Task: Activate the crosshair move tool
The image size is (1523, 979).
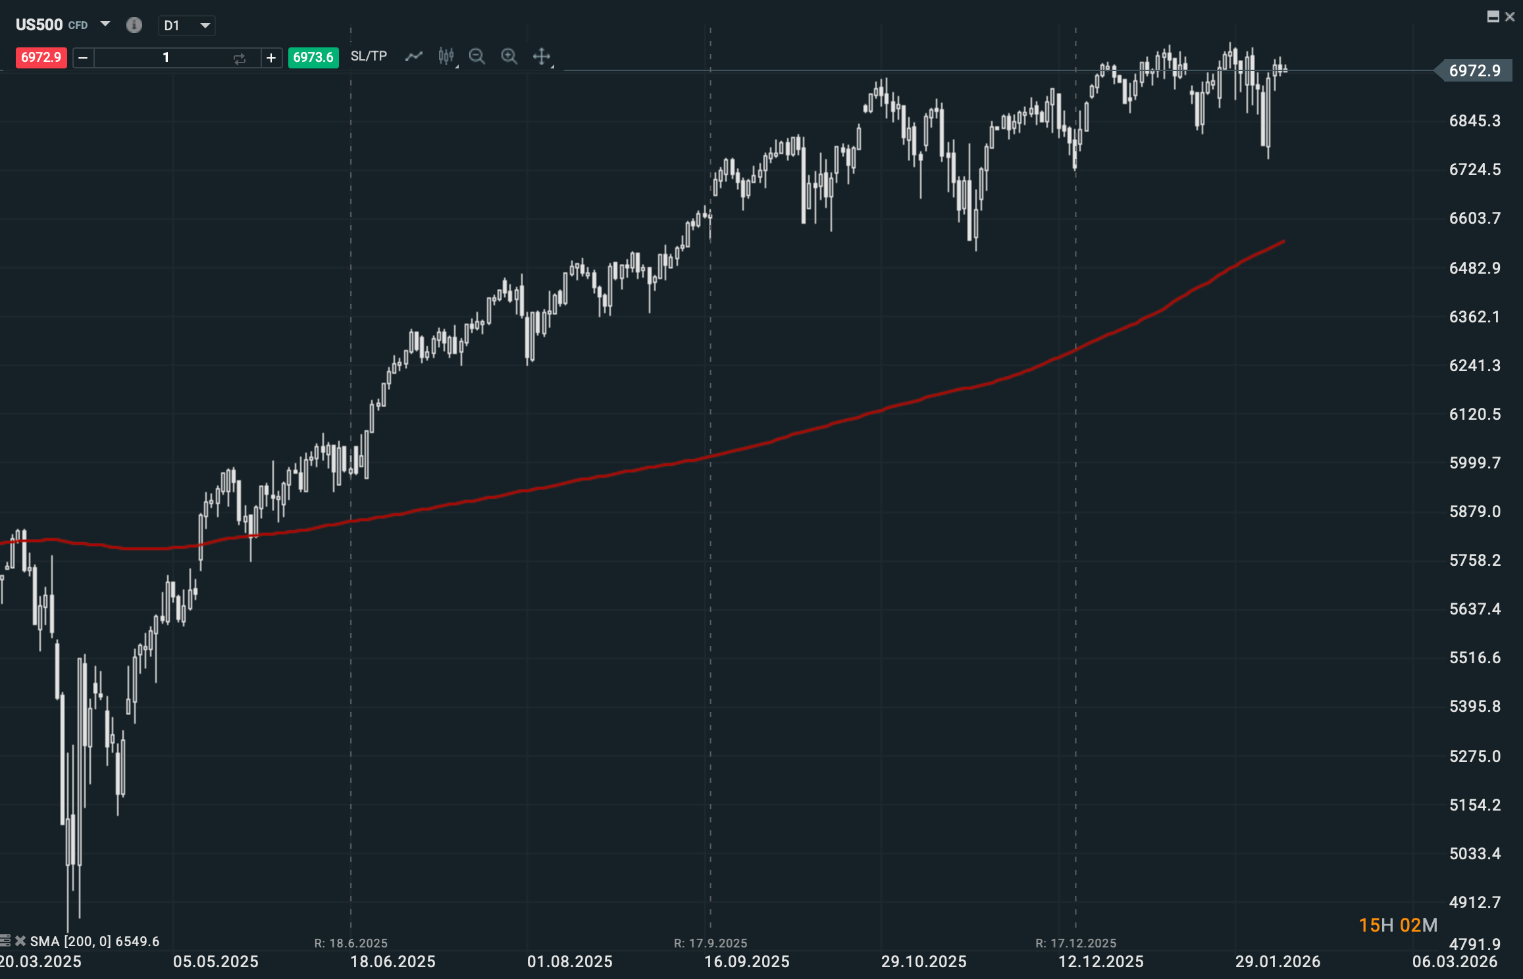Action: point(542,57)
